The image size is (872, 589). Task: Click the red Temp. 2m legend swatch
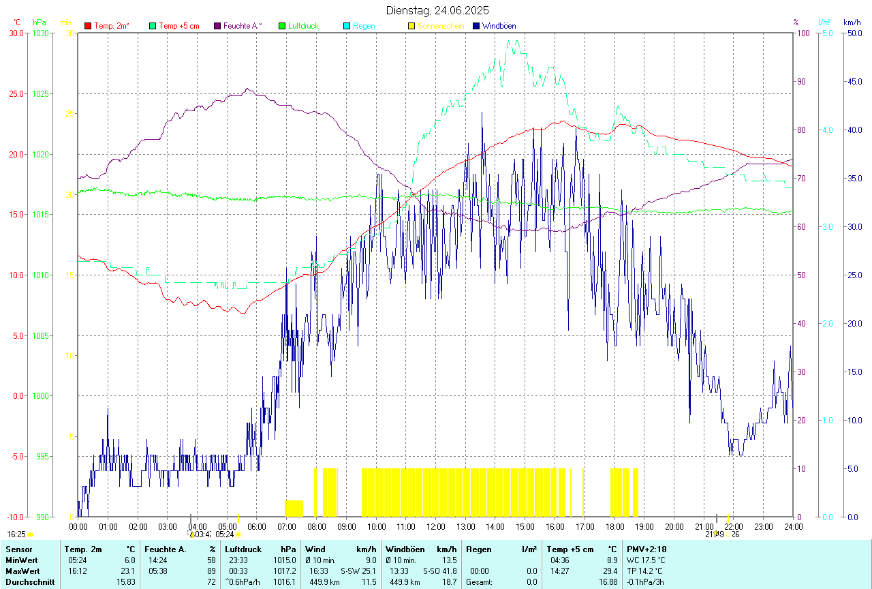pyautogui.click(x=88, y=26)
